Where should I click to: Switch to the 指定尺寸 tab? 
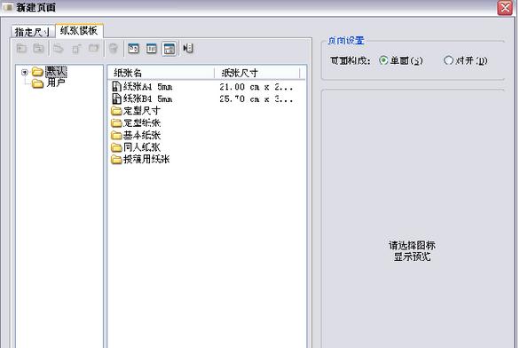32,32
